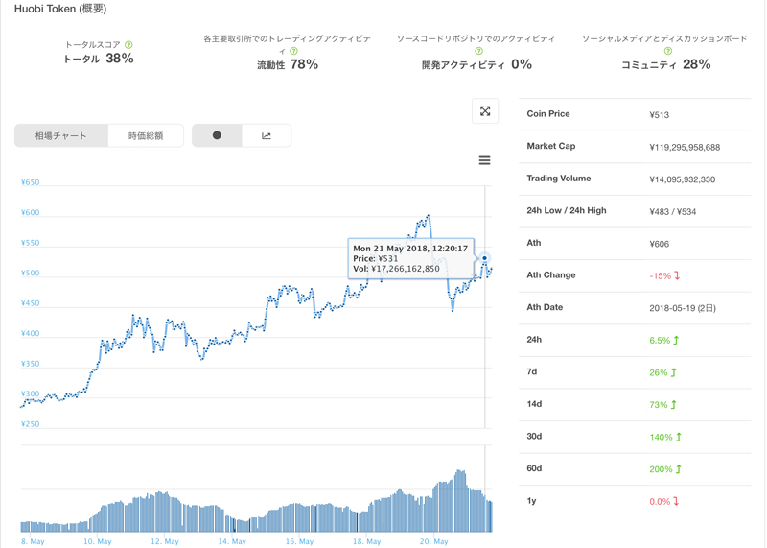This screenshot has width=767, height=548.
Task: Click red down arrow beside Ath Change
Action: pos(677,275)
